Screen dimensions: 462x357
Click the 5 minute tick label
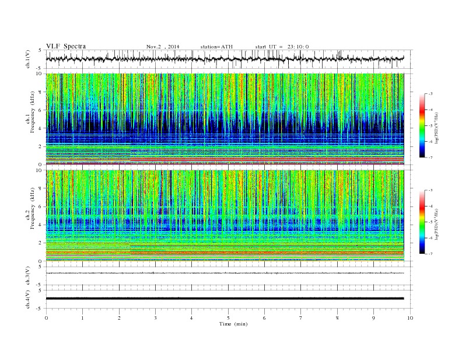coord(228,318)
